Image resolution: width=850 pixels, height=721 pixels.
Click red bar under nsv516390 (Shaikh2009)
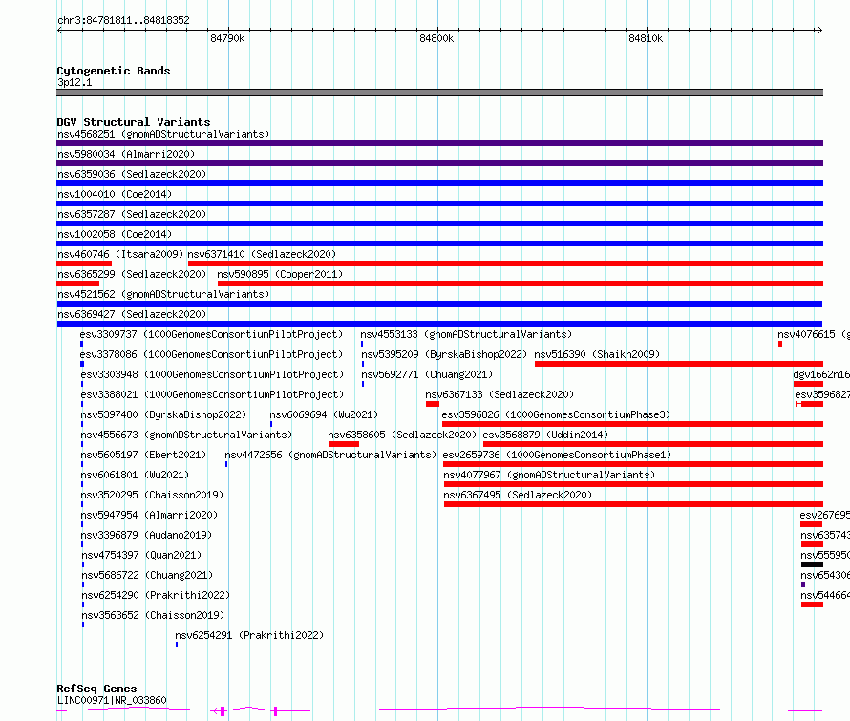(x=679, y=364)
